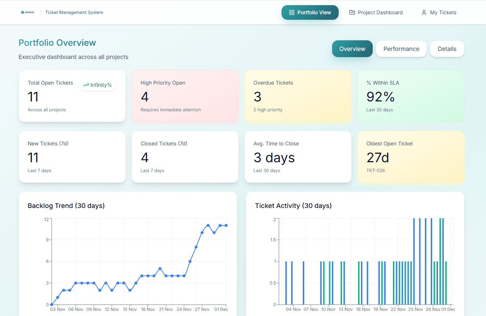
Task: Select the Oldest Open Ticket TKT-026 card
Action: (410, 157)
